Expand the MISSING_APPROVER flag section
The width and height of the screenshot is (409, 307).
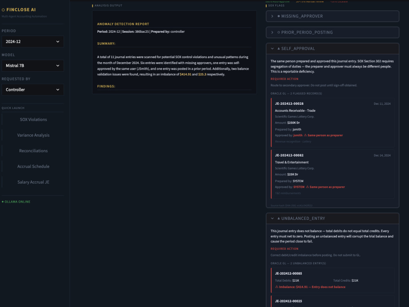tap(332, 16)
